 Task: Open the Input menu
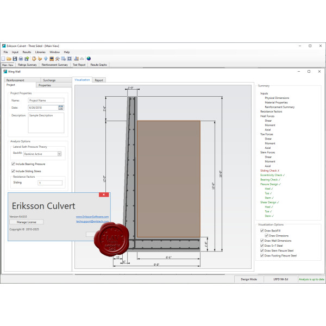[x=15, y=52]
